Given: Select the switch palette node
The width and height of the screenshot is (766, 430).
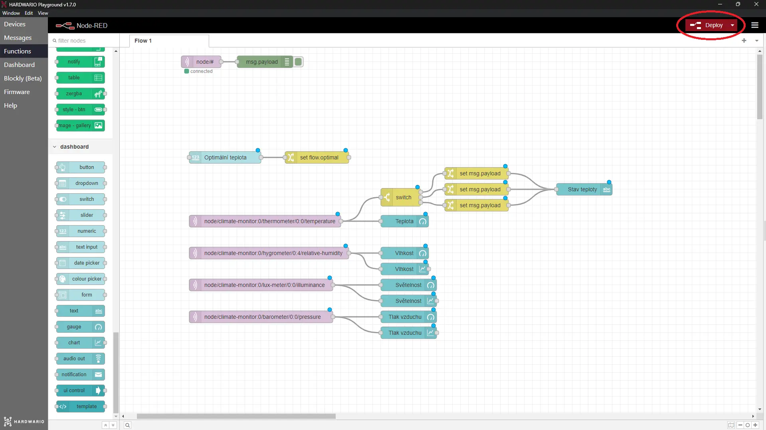Looking at the screenshot, I should click(81, 199).
